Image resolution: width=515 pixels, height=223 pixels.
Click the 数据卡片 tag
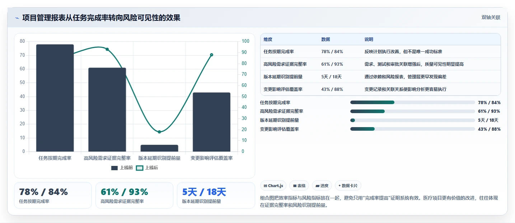coord(348,186)
